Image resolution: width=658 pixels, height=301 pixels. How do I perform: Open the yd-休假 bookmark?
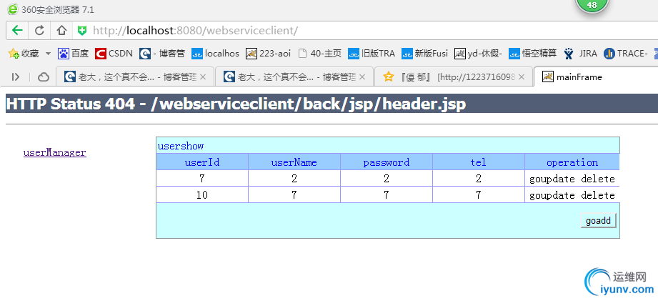click(x=478, y=54)
